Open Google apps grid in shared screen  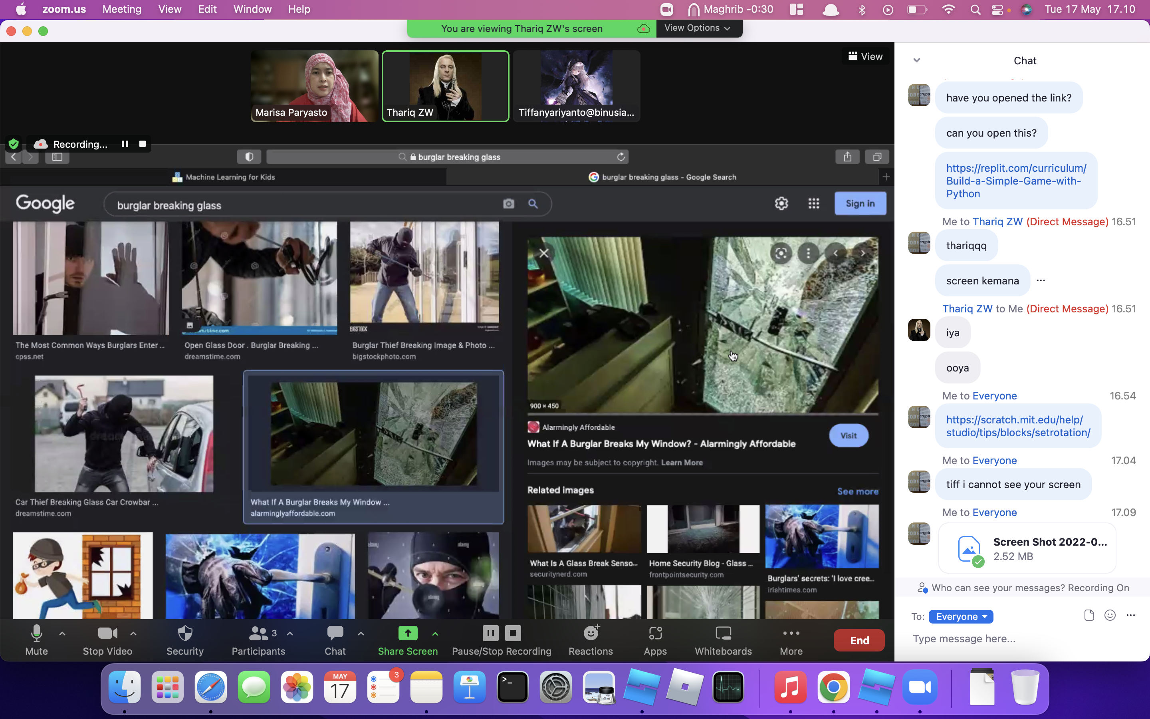coord(813,204)
